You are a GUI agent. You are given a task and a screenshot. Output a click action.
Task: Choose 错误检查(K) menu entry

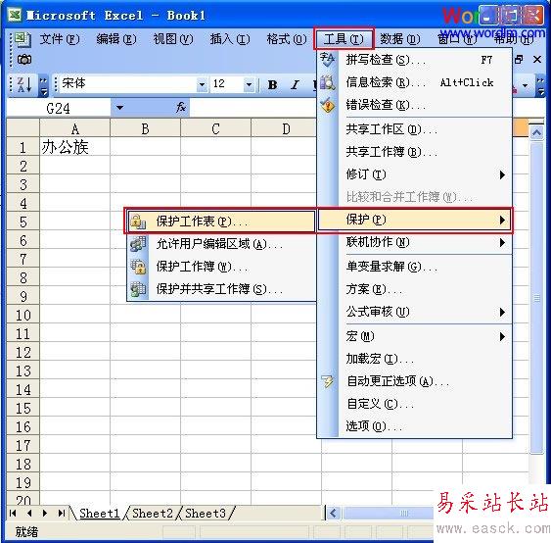click(x=414, y=105)
